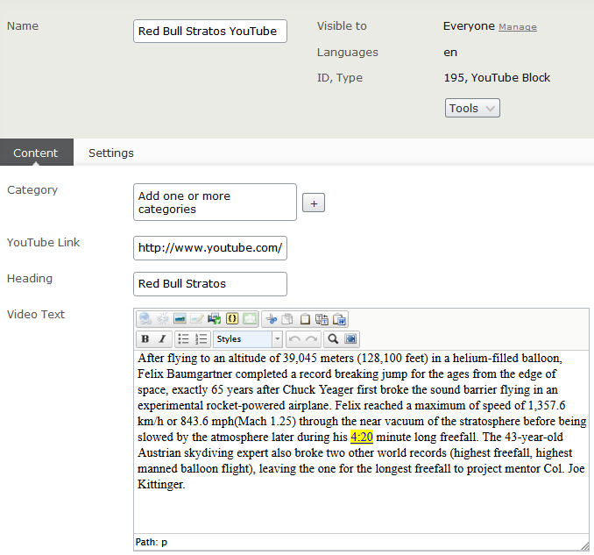Viewport: 594px width, 555px height.
Task: Insert a numbered list
Action: pyautogui.click(x=201, y=339)
